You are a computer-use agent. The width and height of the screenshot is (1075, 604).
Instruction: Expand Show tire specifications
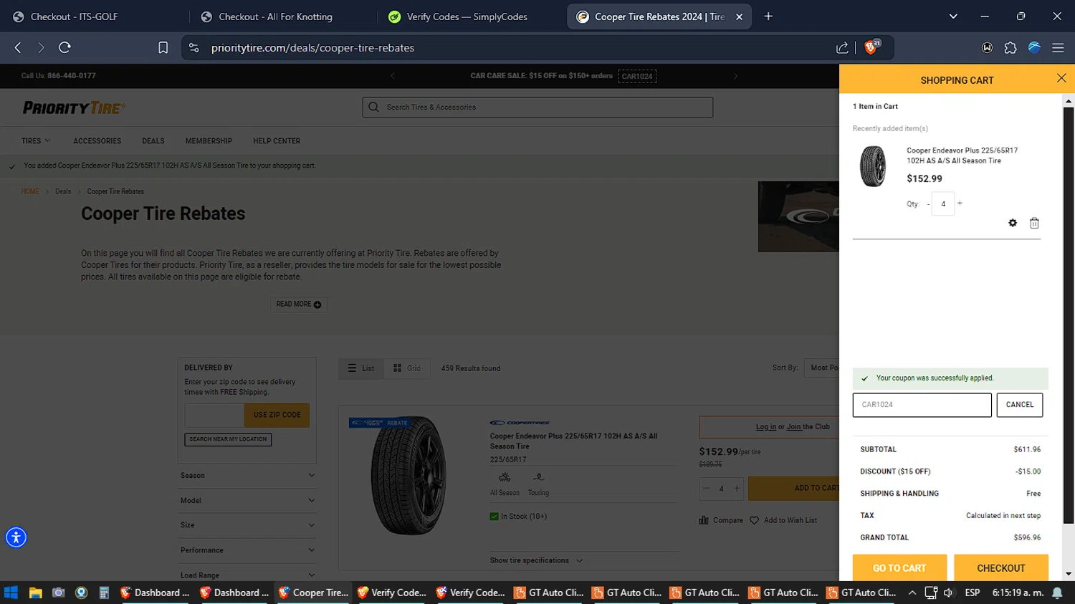coord(536,561)
